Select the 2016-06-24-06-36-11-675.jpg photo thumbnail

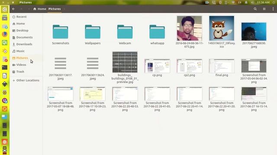click(x=190, y=28)
